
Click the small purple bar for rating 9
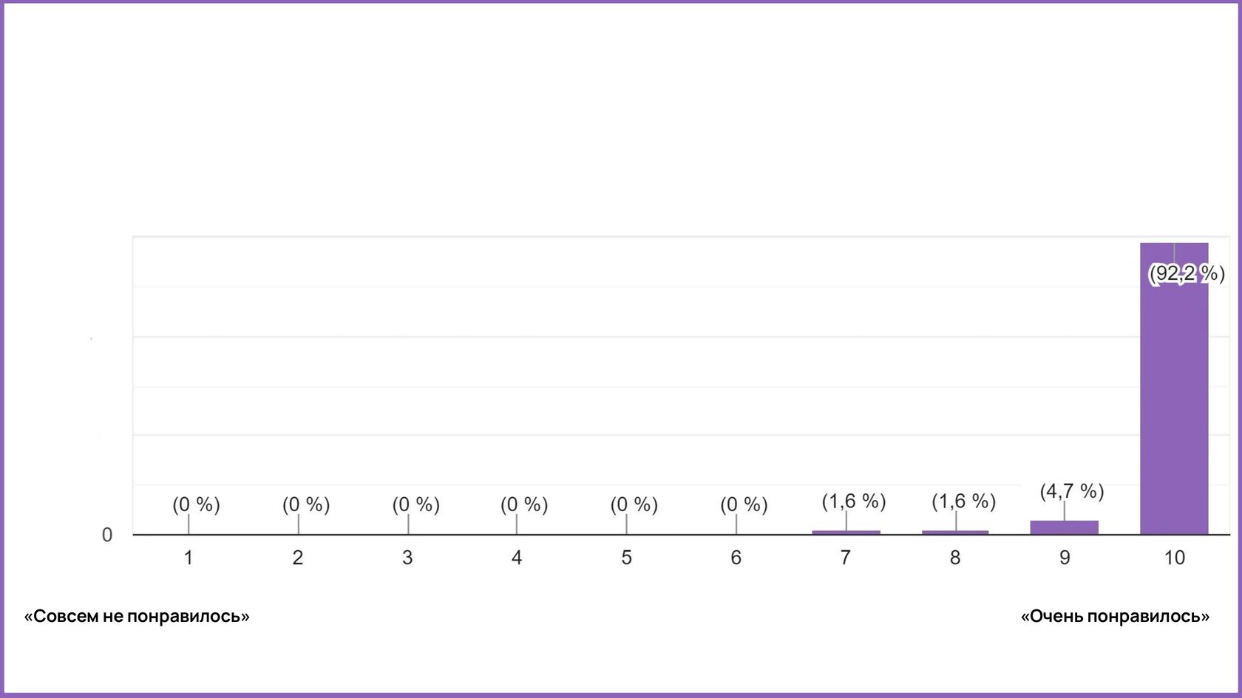pyautogui.click(x=1064, y=527)
